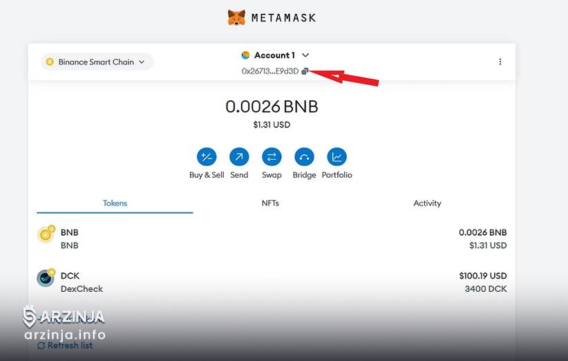Switch to the Tokens tab
The image size is (568, 361).
[x=115, y=203]
